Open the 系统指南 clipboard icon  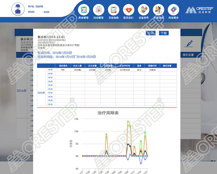click(x=113, y=10)
